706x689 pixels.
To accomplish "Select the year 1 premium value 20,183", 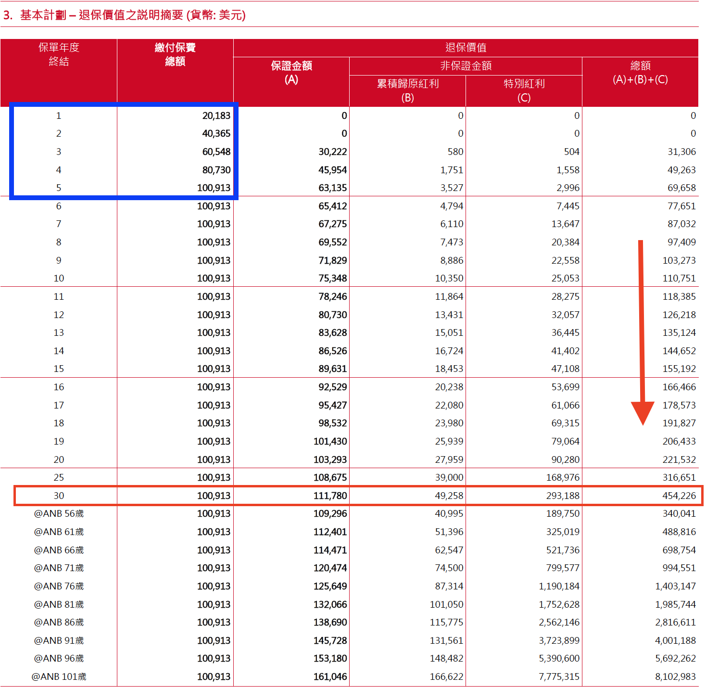I will tap(216, 116).
